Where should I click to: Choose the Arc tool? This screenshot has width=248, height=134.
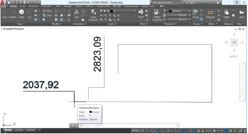pos(30,13)
